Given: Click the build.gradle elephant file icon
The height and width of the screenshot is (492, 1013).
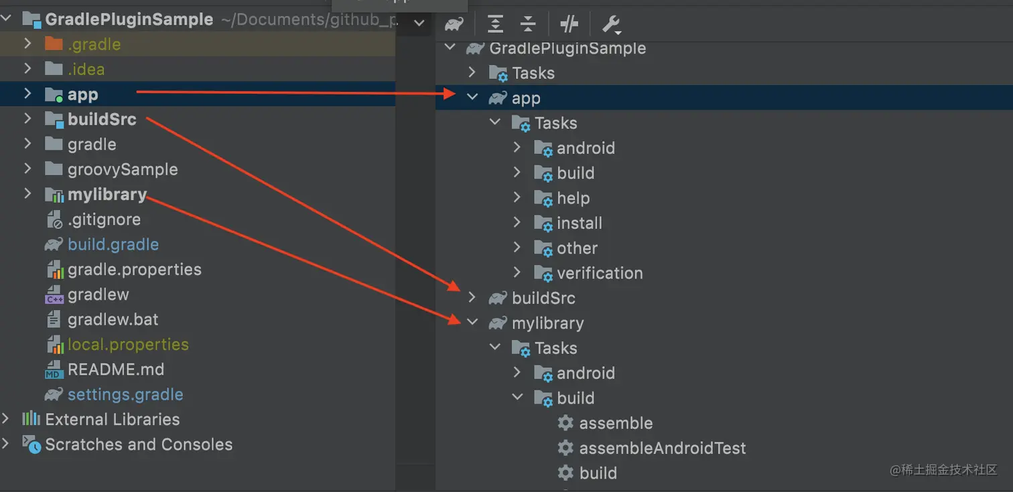Looking at the screenshot, I should [53, 244].
